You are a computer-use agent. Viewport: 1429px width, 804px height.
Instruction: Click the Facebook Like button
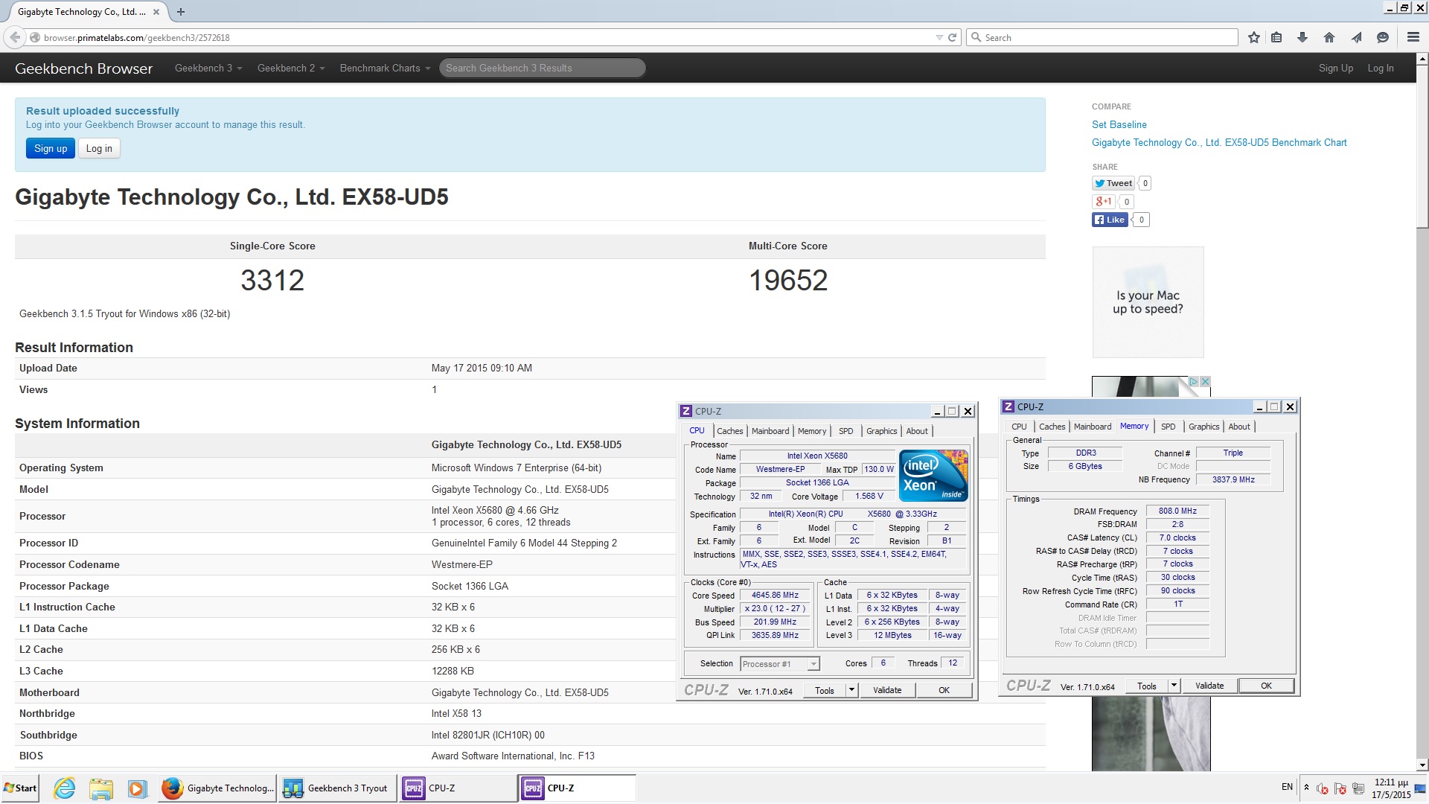click(1110, 220)
